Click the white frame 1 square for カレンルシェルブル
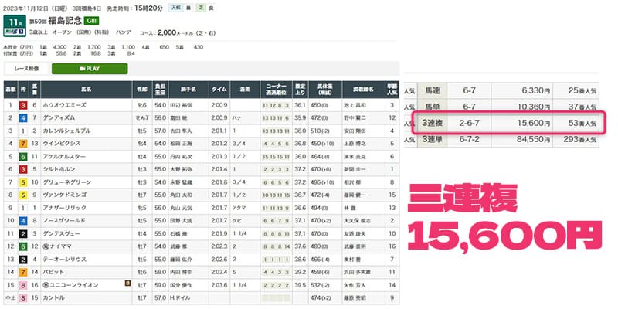Screen dimensions: 618x309 coord(22,131)
